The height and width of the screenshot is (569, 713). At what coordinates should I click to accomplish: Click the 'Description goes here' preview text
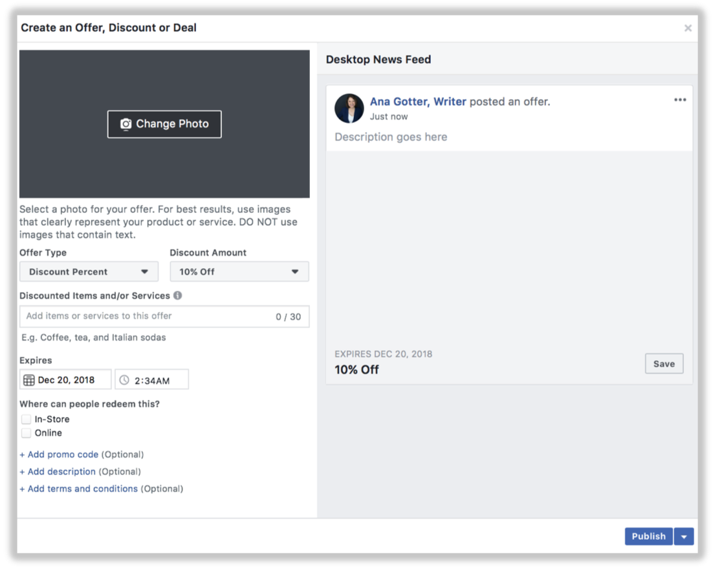point(391,137)
